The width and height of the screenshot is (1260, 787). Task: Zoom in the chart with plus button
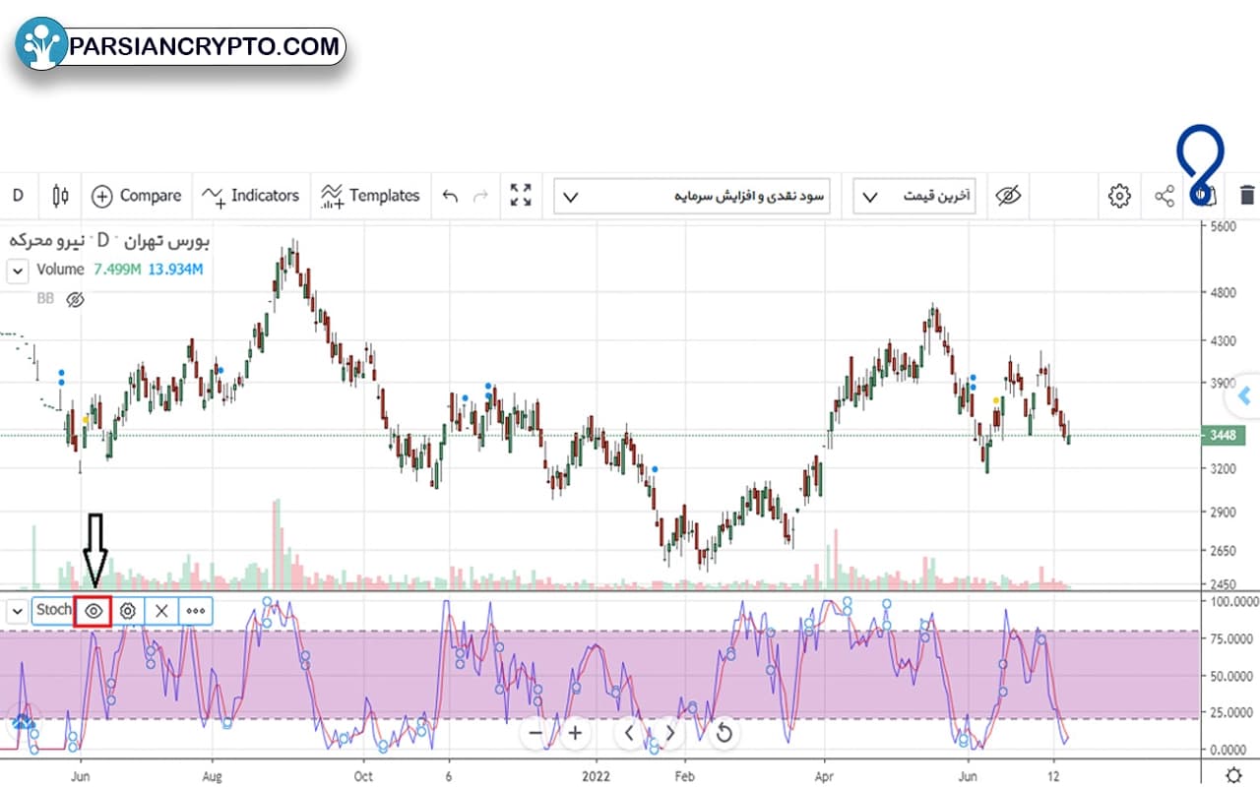(575, 733)
